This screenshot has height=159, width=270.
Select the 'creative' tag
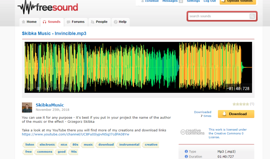[x=151, y=145]
